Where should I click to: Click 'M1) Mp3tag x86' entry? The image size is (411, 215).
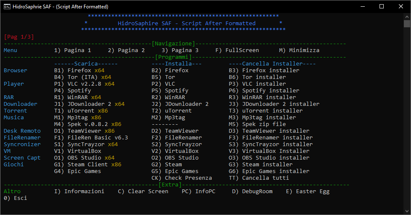point(78,118)
